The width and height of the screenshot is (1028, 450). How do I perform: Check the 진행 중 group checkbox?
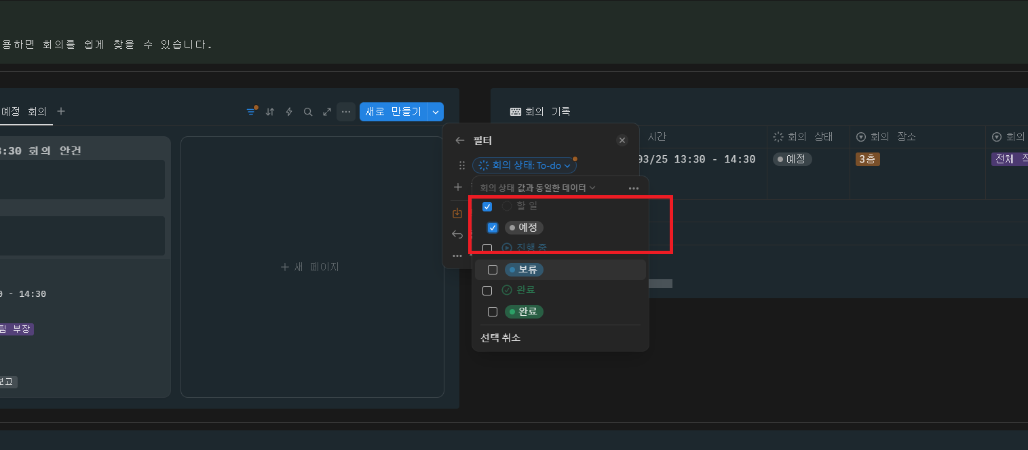[487, 249]
